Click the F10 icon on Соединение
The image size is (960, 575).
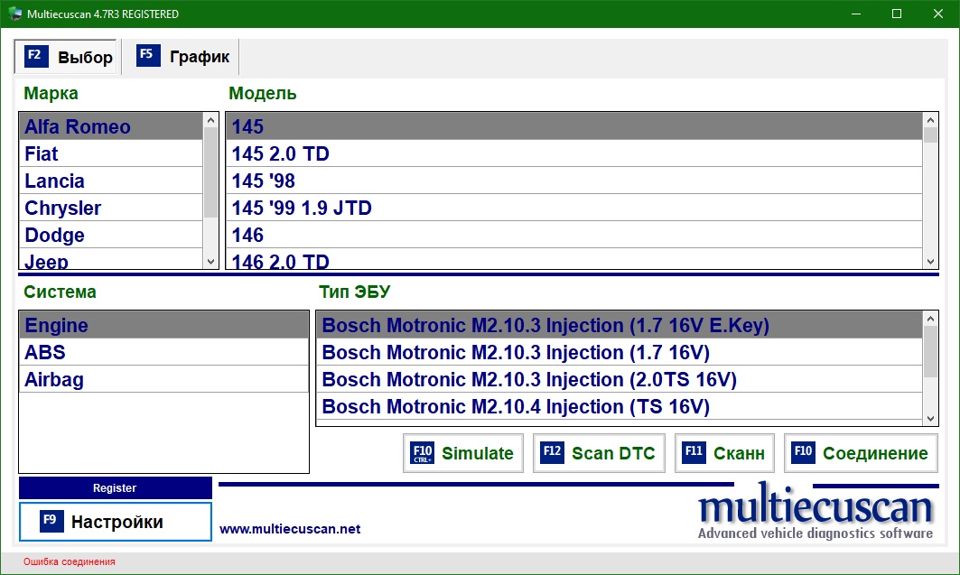coord(803,452)
